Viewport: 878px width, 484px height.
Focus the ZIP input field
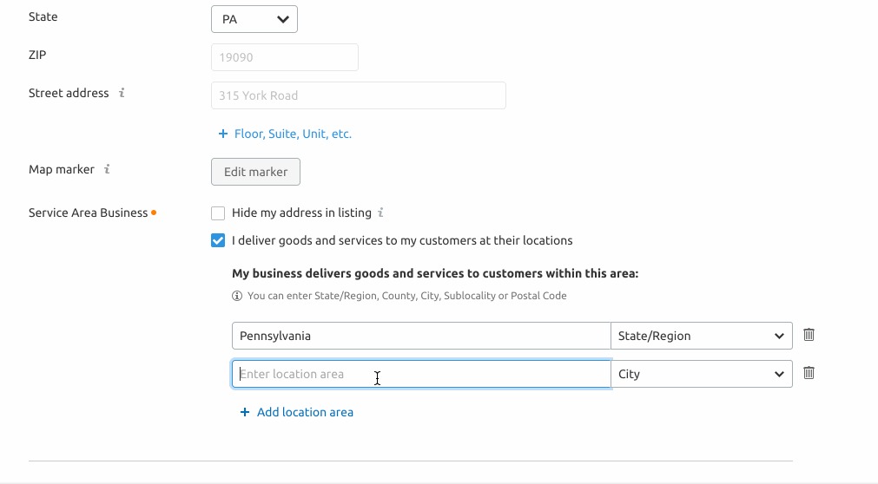[x=285, y=57]
